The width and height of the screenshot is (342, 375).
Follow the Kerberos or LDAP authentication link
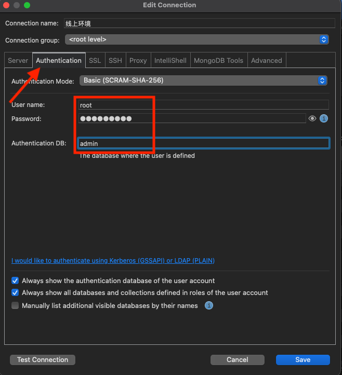(x=113, y=260)
